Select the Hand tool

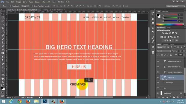(3, 78)
